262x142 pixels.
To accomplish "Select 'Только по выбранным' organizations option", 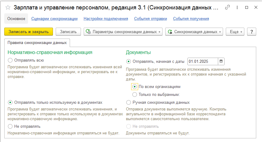I will [x=134, y=94].
